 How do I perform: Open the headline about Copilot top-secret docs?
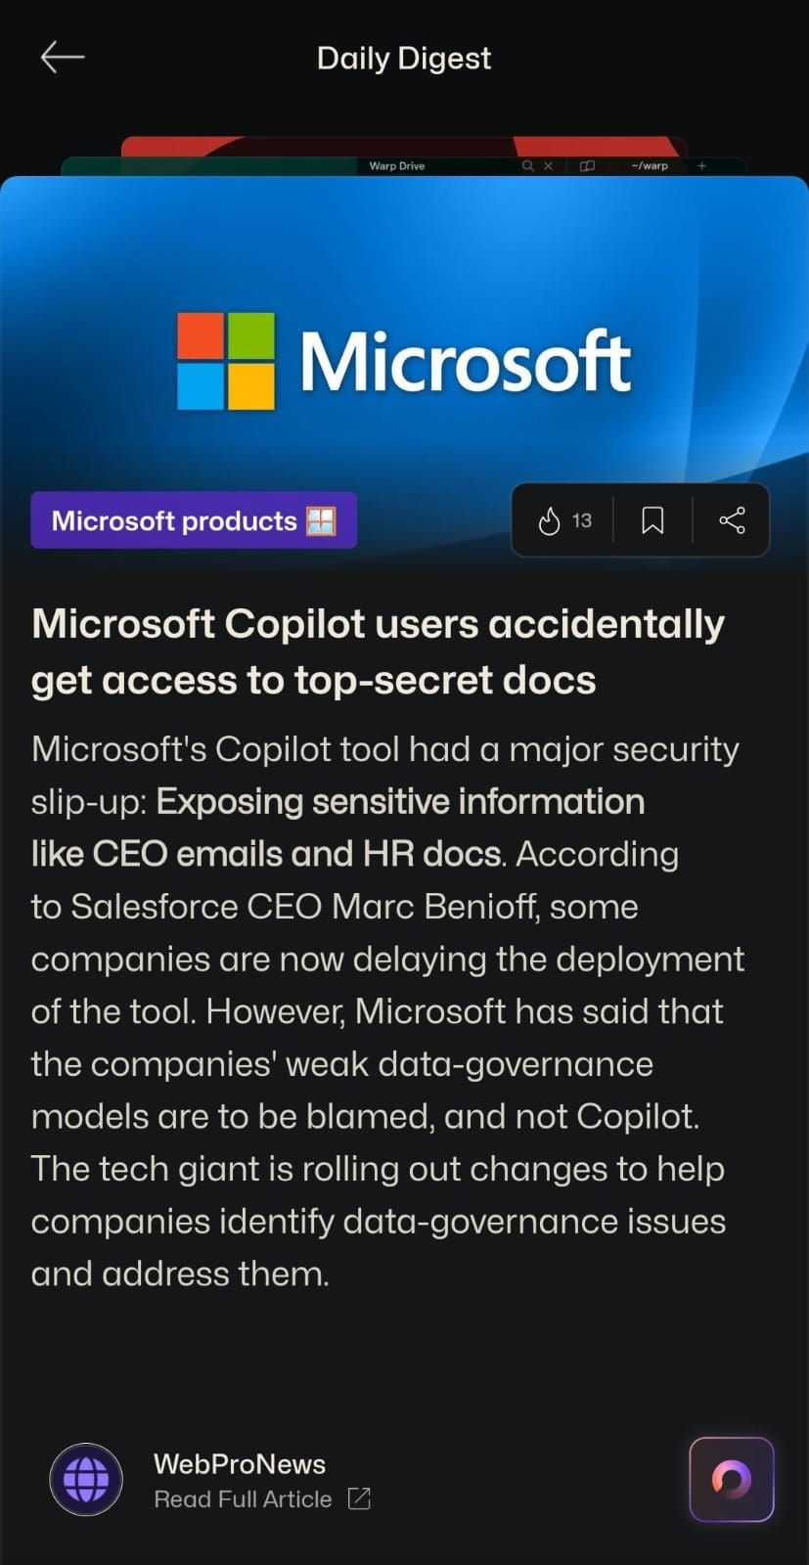(378, 651)
